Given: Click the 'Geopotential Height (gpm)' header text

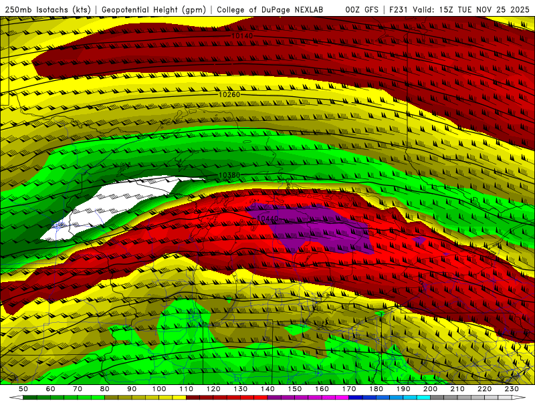Looking at the screenshot, I should click(154, 9).
